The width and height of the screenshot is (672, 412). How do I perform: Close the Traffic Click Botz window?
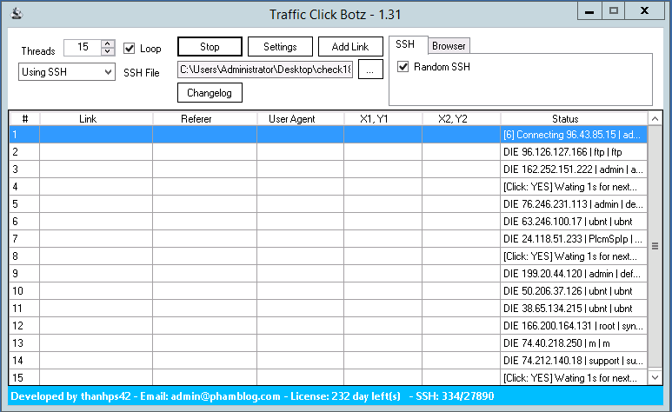(644, 10)
